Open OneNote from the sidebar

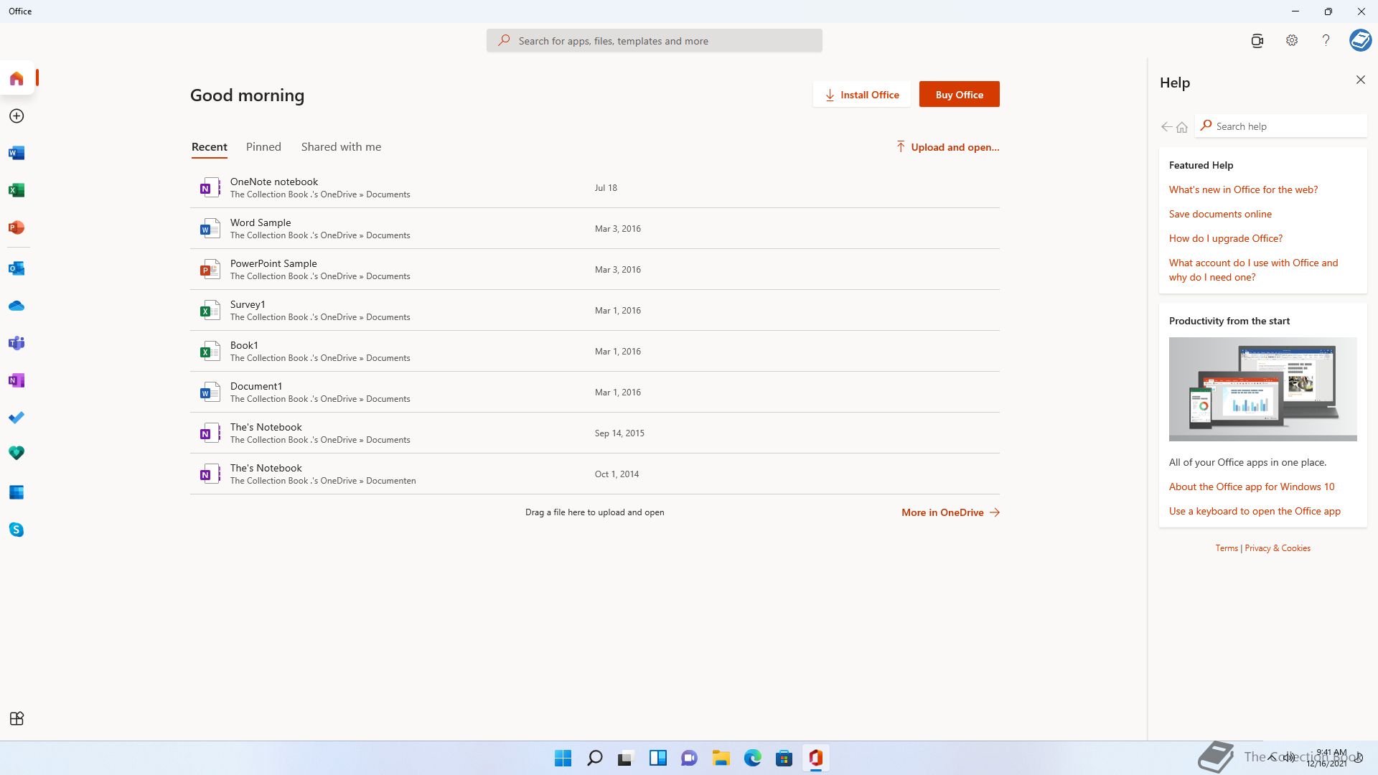[x=17, y=380]
